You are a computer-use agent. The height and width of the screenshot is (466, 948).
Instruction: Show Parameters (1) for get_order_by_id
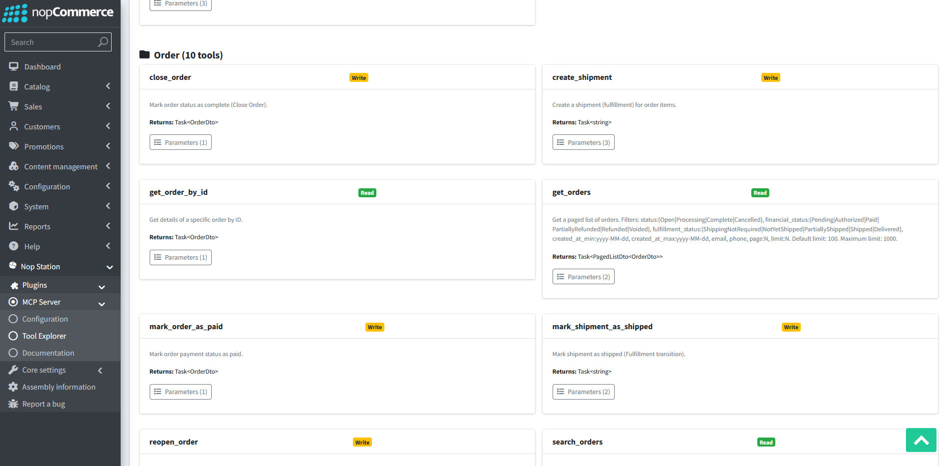tap(181, 257)
